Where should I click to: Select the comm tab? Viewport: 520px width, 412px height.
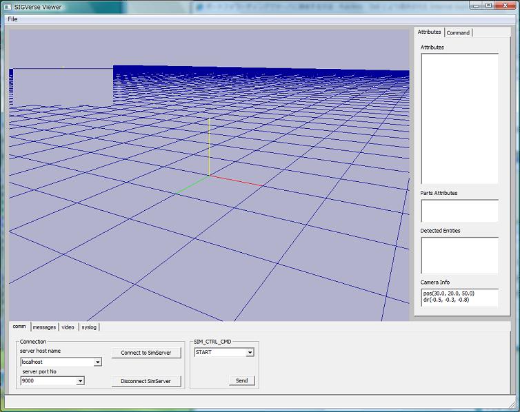tap(19, 327)
